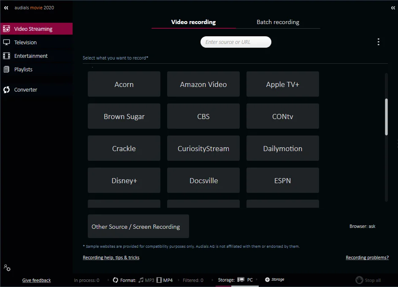Open Television section

[x=36, y=42]
